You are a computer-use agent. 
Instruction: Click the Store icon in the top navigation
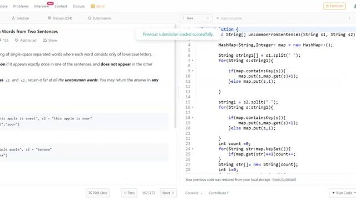[93, 6]
